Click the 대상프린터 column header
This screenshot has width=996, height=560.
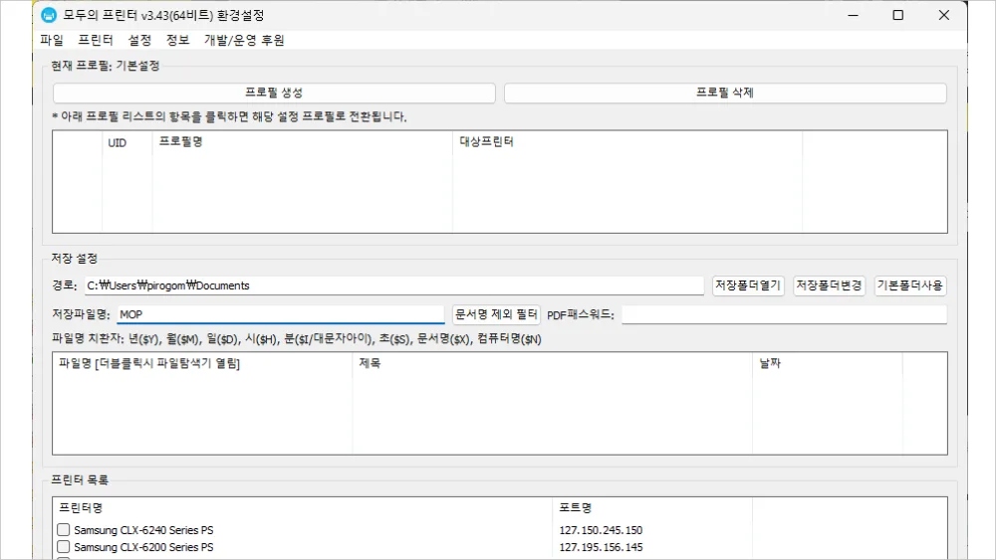(x=627, y=142)
